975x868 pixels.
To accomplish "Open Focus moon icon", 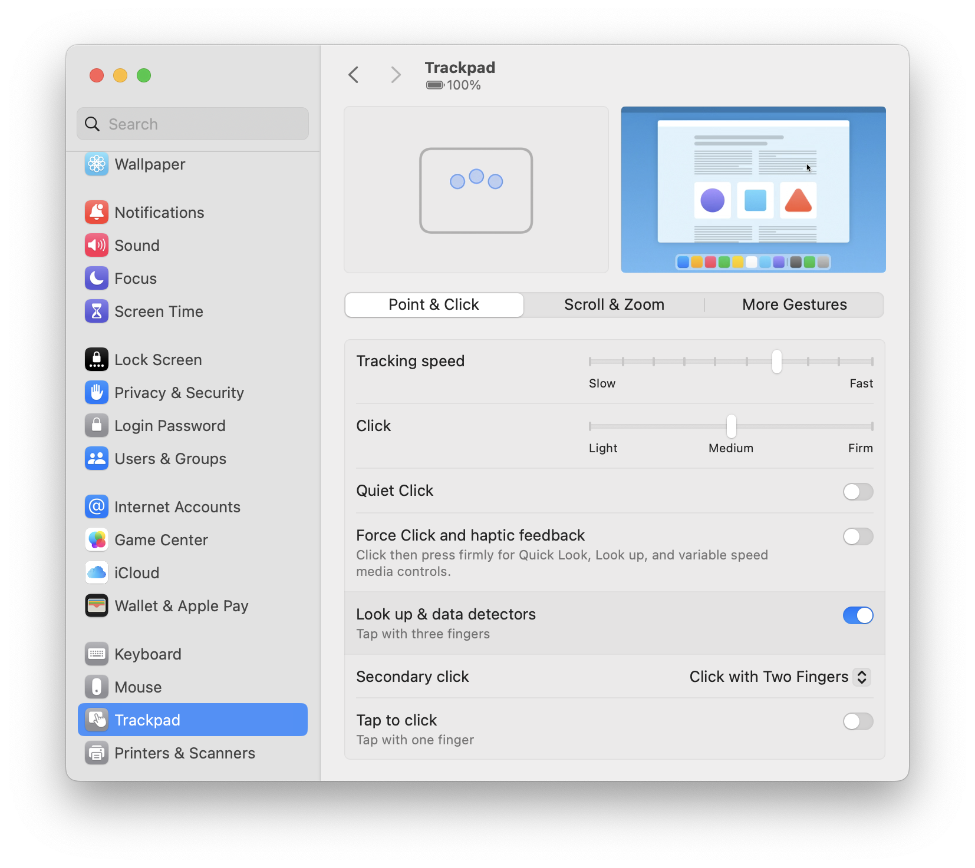I will tap(97, 279).
